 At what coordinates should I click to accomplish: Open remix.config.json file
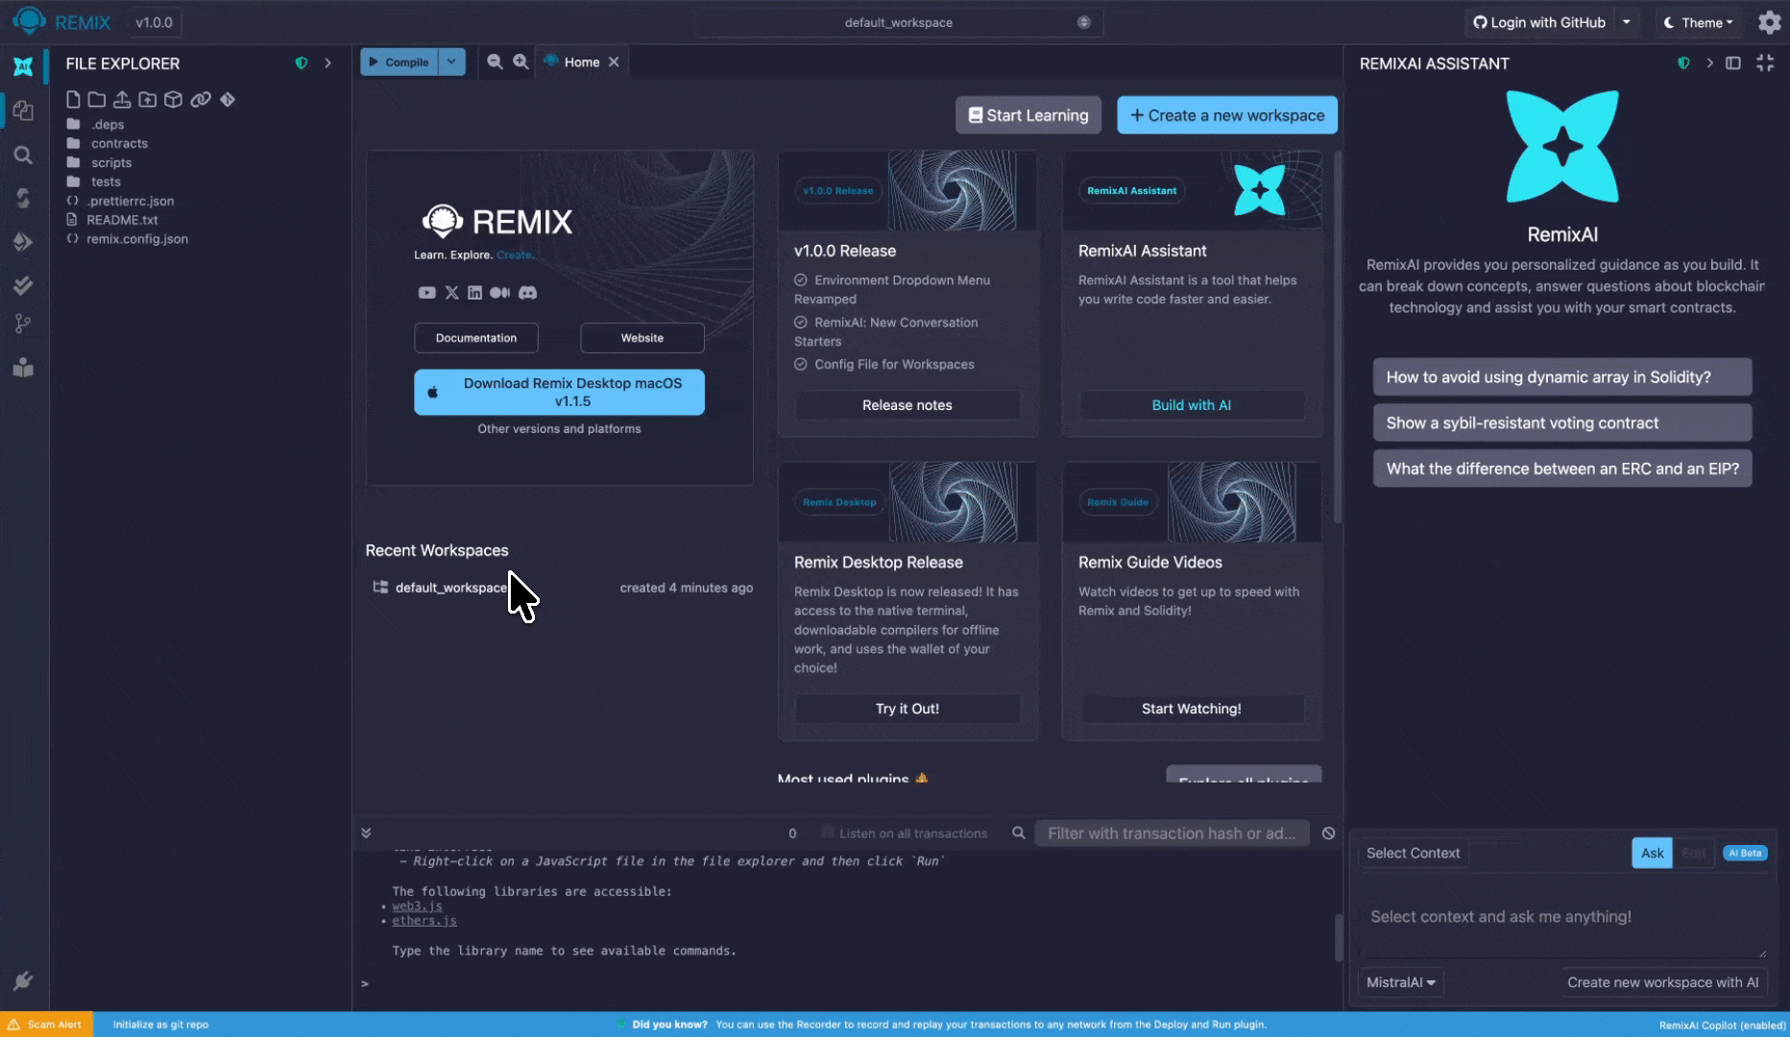pos(137,239)
